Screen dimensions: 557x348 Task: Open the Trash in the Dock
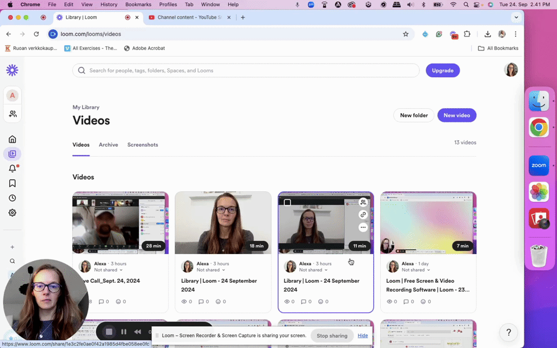pos(539,255)
